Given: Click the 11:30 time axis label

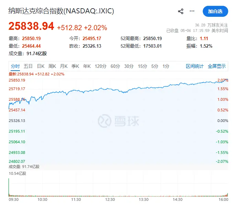Looking at the screenshot, I should 76,199.
